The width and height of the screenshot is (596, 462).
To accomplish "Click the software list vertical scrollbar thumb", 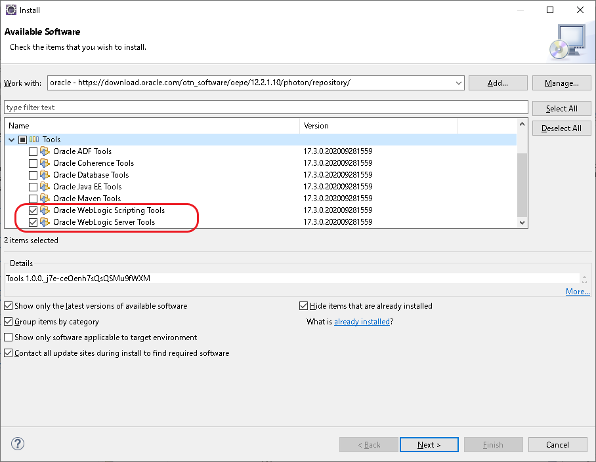I will coord(522,185).
